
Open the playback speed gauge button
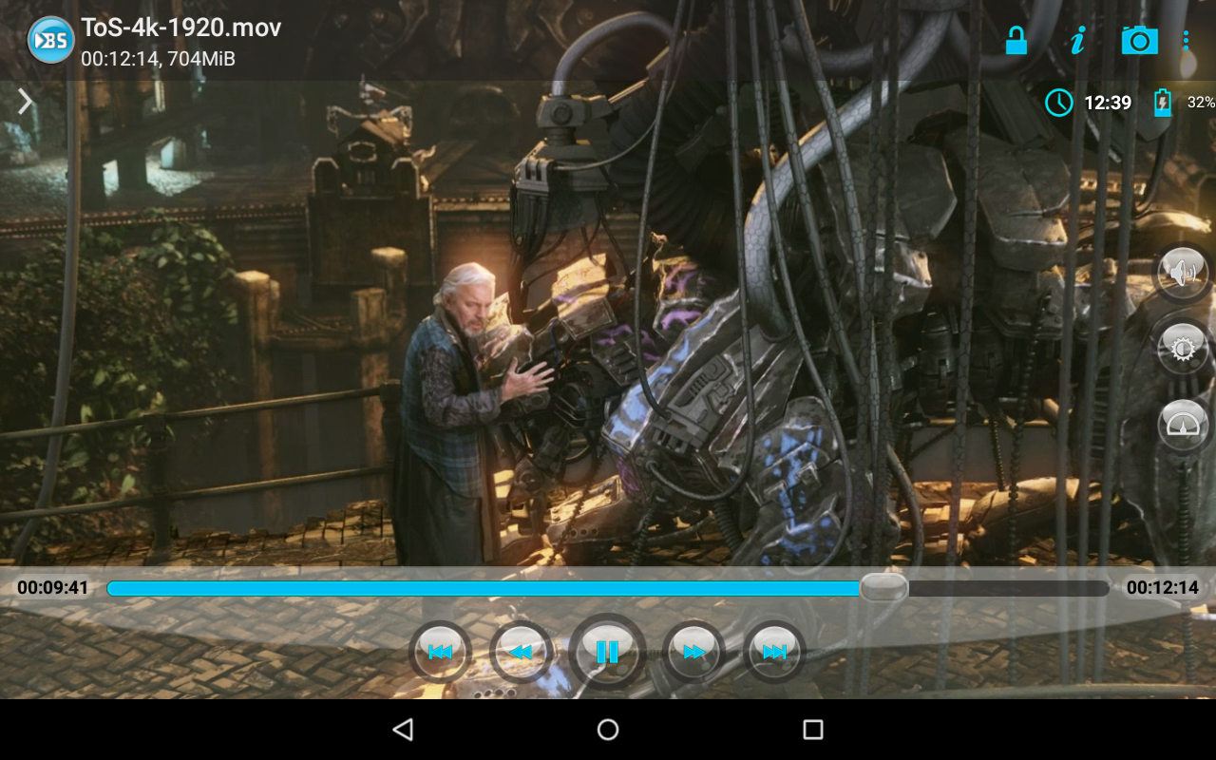(1182, 426)
